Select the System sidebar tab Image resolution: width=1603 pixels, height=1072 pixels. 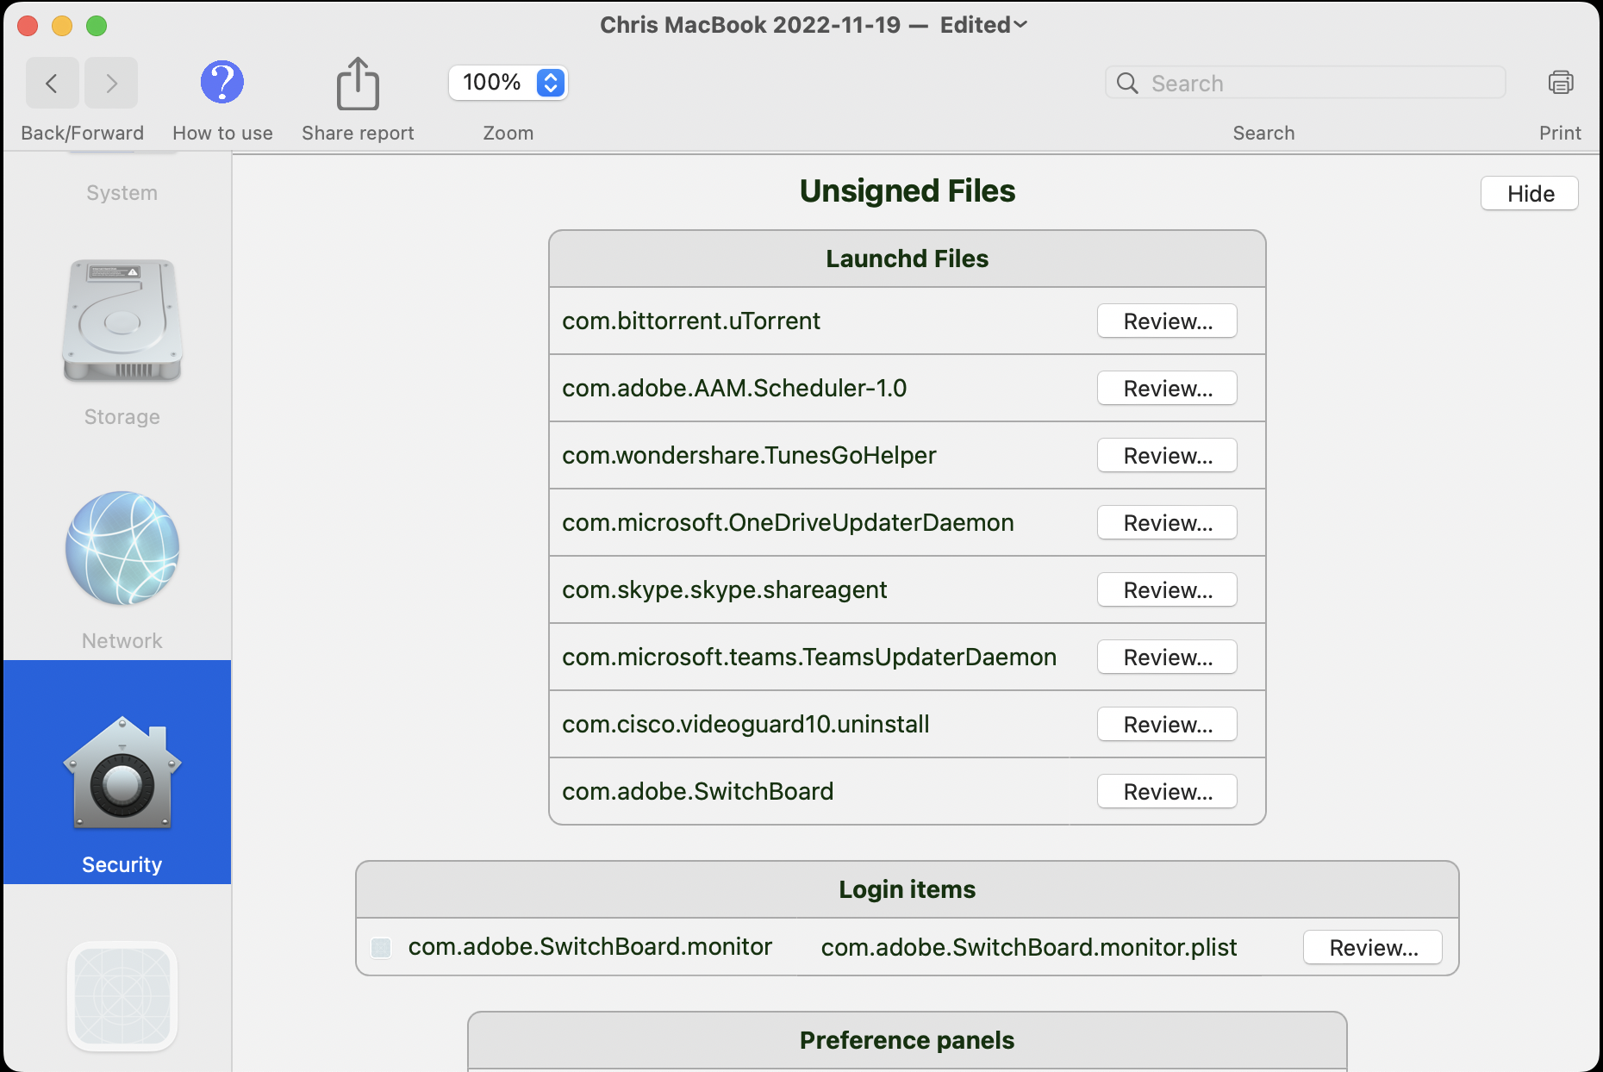click(122, 192)
